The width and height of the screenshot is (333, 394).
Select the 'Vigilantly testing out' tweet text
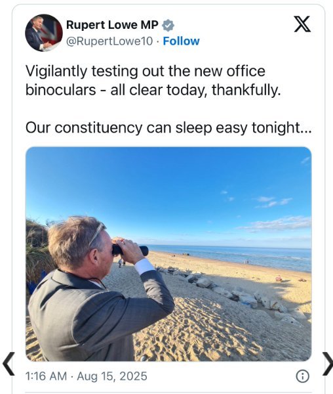point(146,71)
